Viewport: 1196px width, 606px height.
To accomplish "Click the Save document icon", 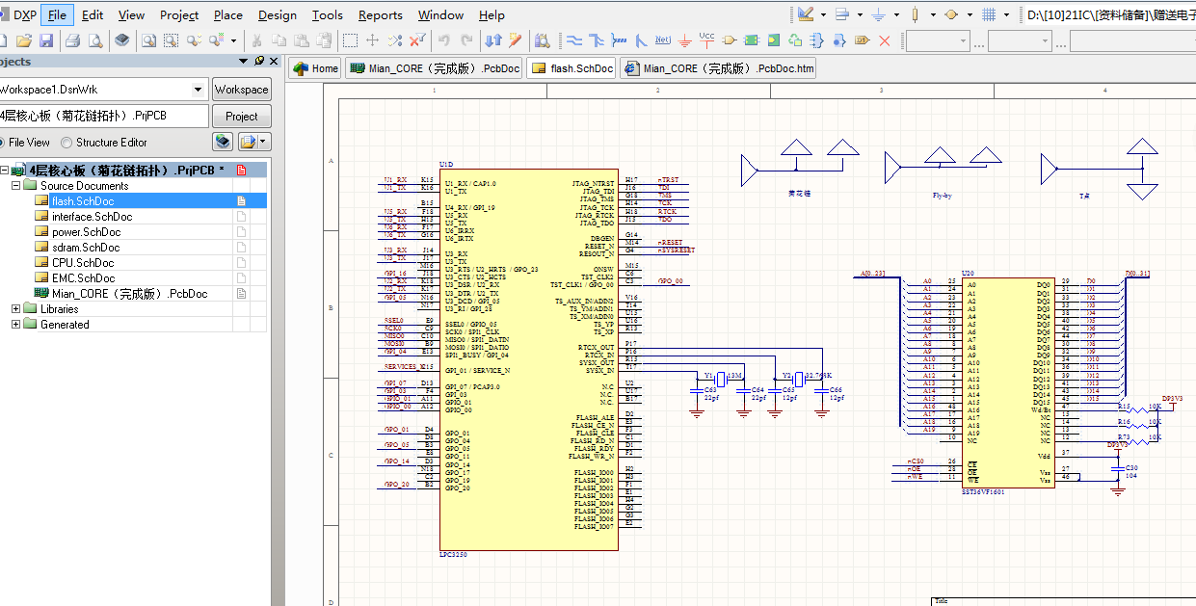I will tap(46, 40).
